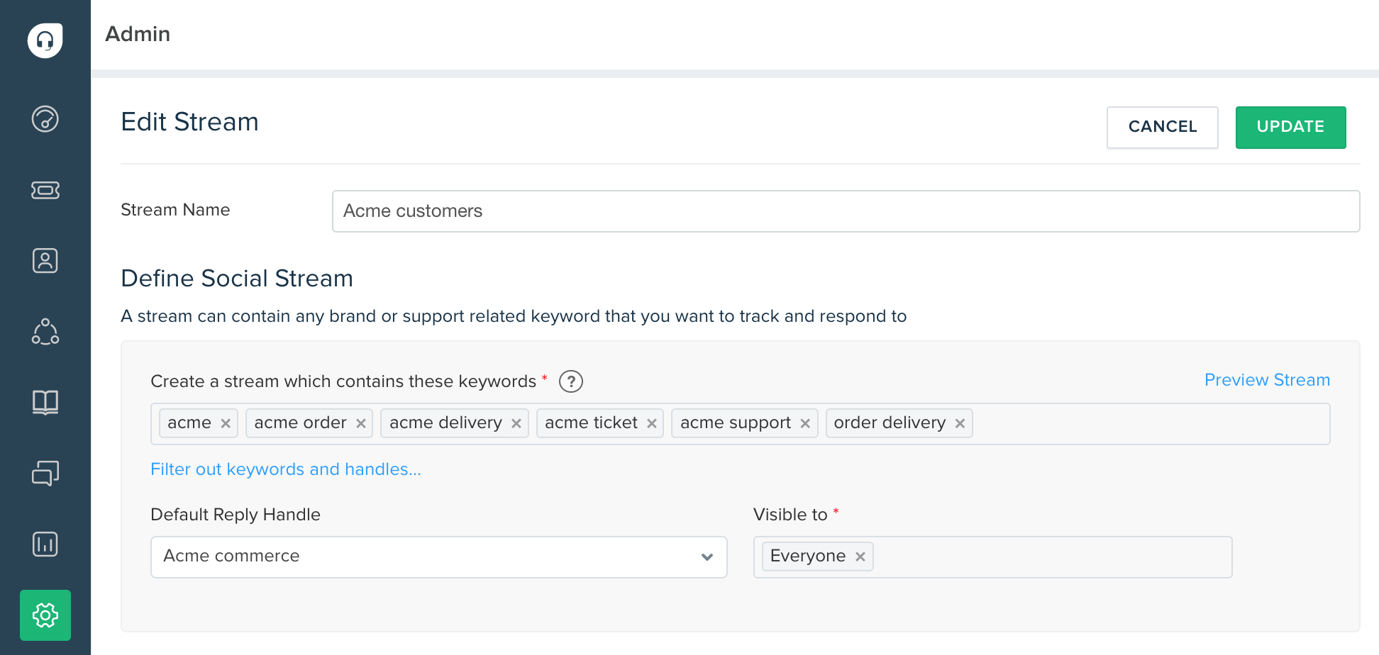Go to the Contacts icon in sidebar
The height and width of the screenshot is (655, 1379).
pos(45,261)
